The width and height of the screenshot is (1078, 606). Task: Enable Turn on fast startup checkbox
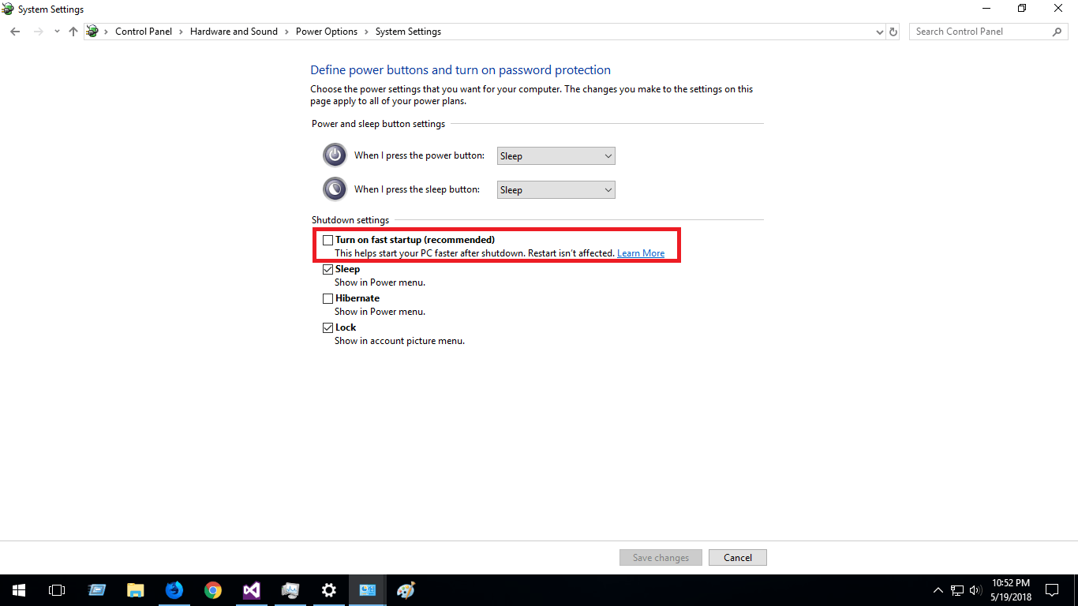coord(328,240)
